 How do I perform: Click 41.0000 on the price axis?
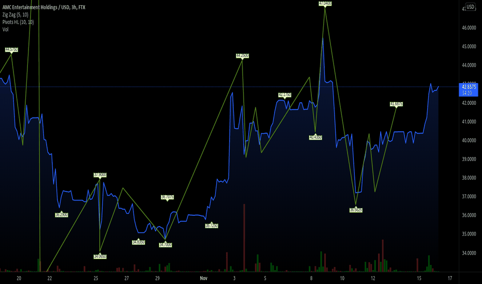click(469, 121)
